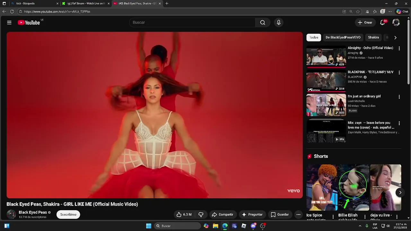Viewport: 411px width, 231px height.
Task: Select the Black Eyed Peas, Shakira tab
Action: coord(137,4)
